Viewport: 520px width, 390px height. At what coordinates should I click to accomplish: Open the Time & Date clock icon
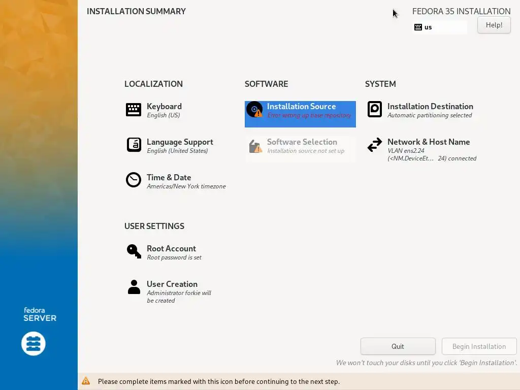134,180
